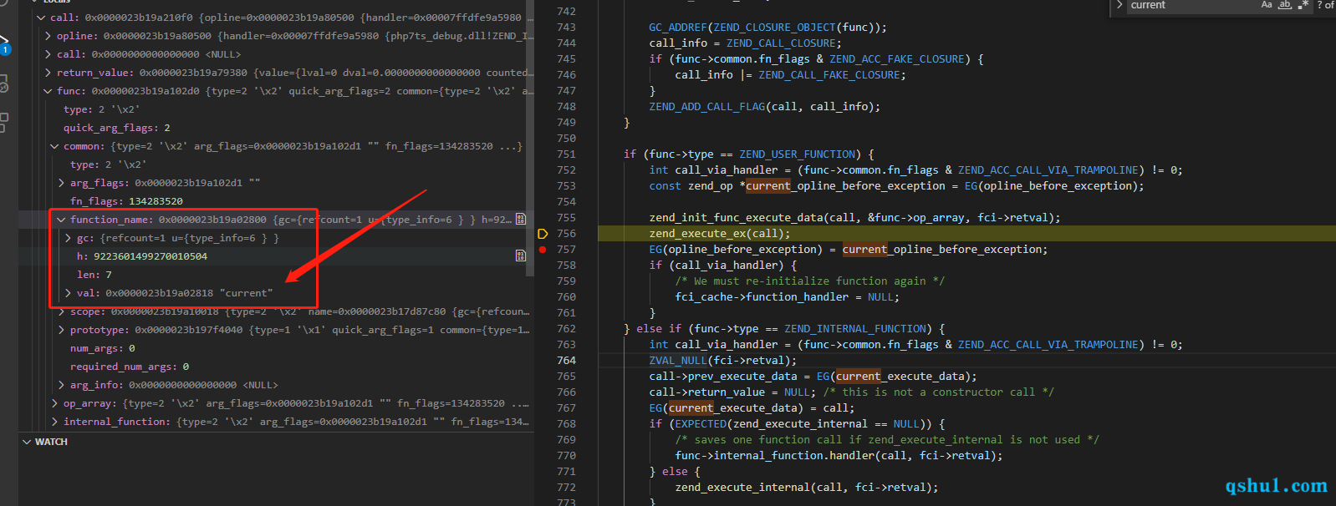Click zend_execute_ex(call) on highlighted line
Viewport: 1336px width, 506px height.
(x=719, y=234)
